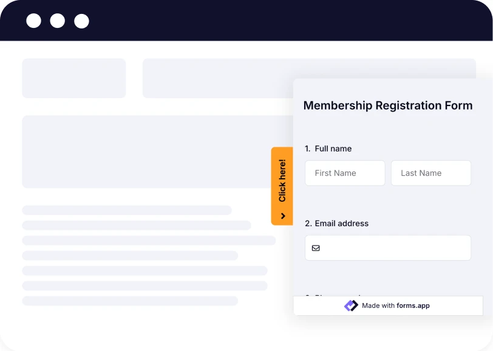Click the '2. Email address' question label
This screenshot has height=351, width=493.
coord(338,223)
